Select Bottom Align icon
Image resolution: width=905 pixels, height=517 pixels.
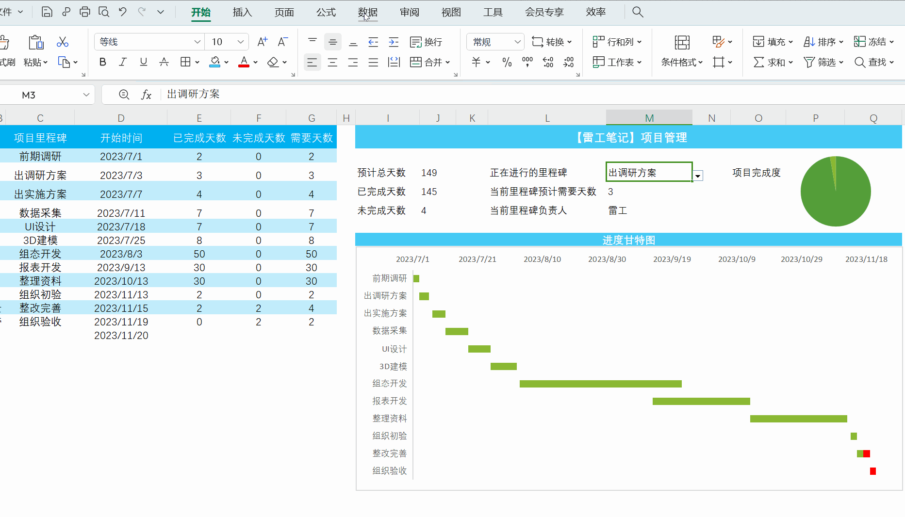pos(353,42)
